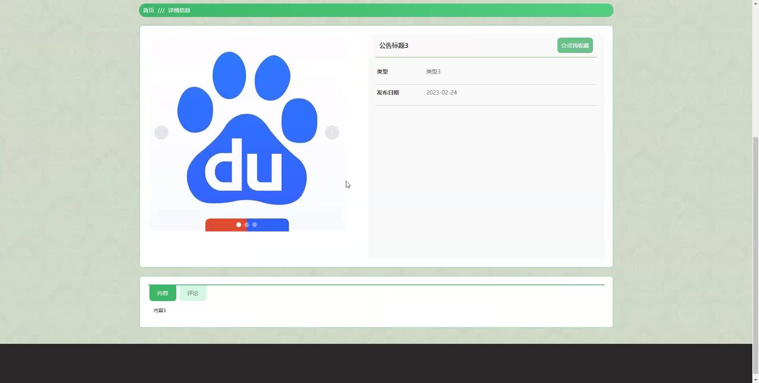Click the page vertical scrollbar thumb
Screen dimensions: 759x383
755,255
